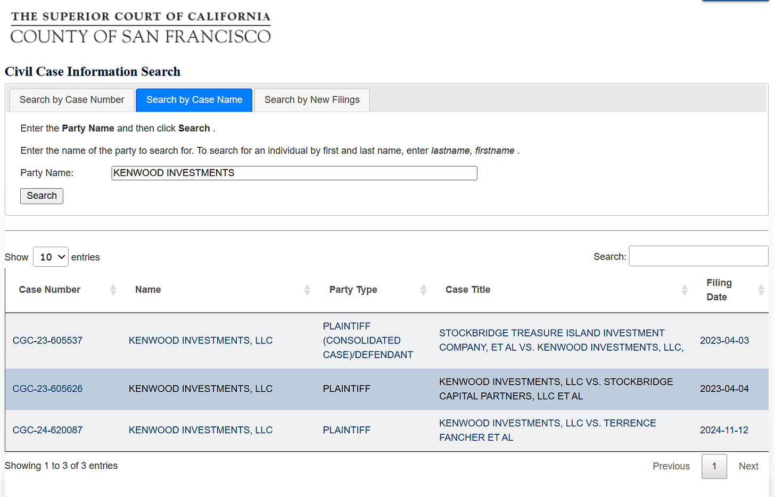775x497 pixels.
Task: Go to the Next results page
Action: click(x=748, y=466)
